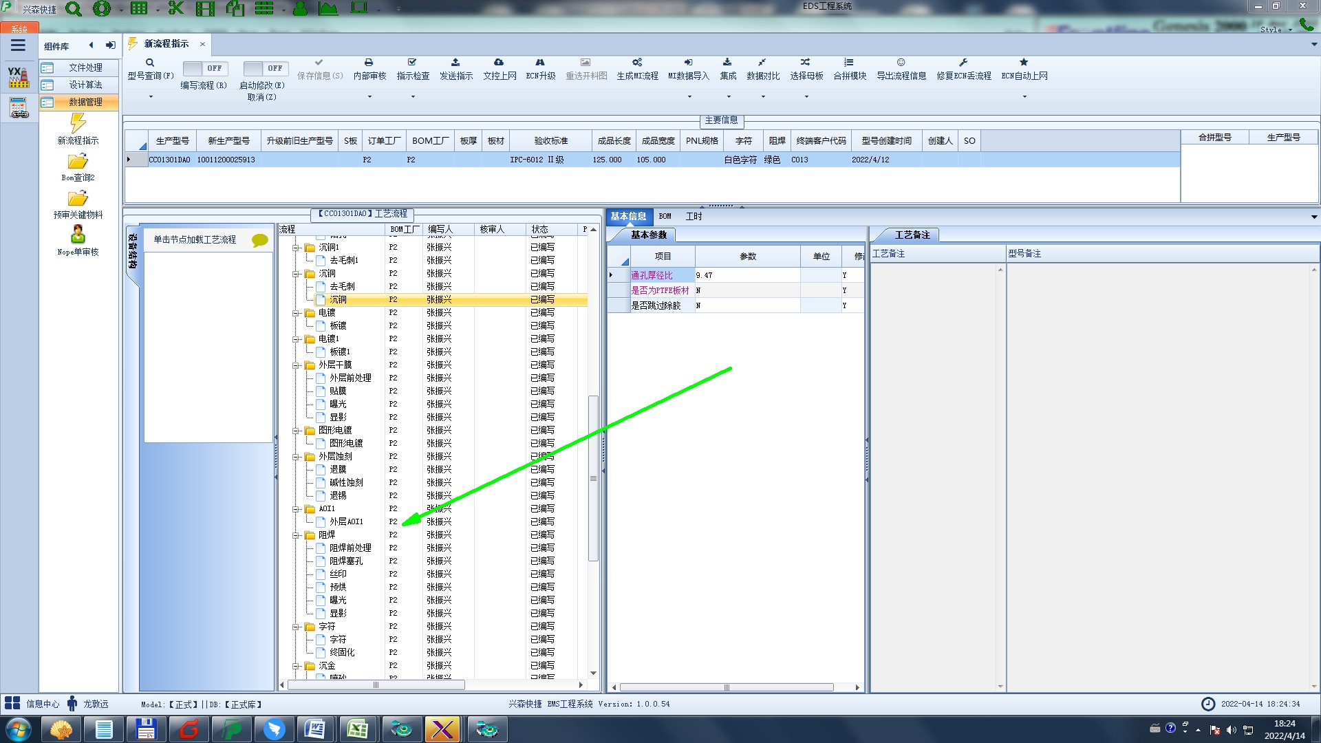This screenshot has height=743, width=1321.
Task: Open Nope单审核 user shortcut
Action: (78, 241)
